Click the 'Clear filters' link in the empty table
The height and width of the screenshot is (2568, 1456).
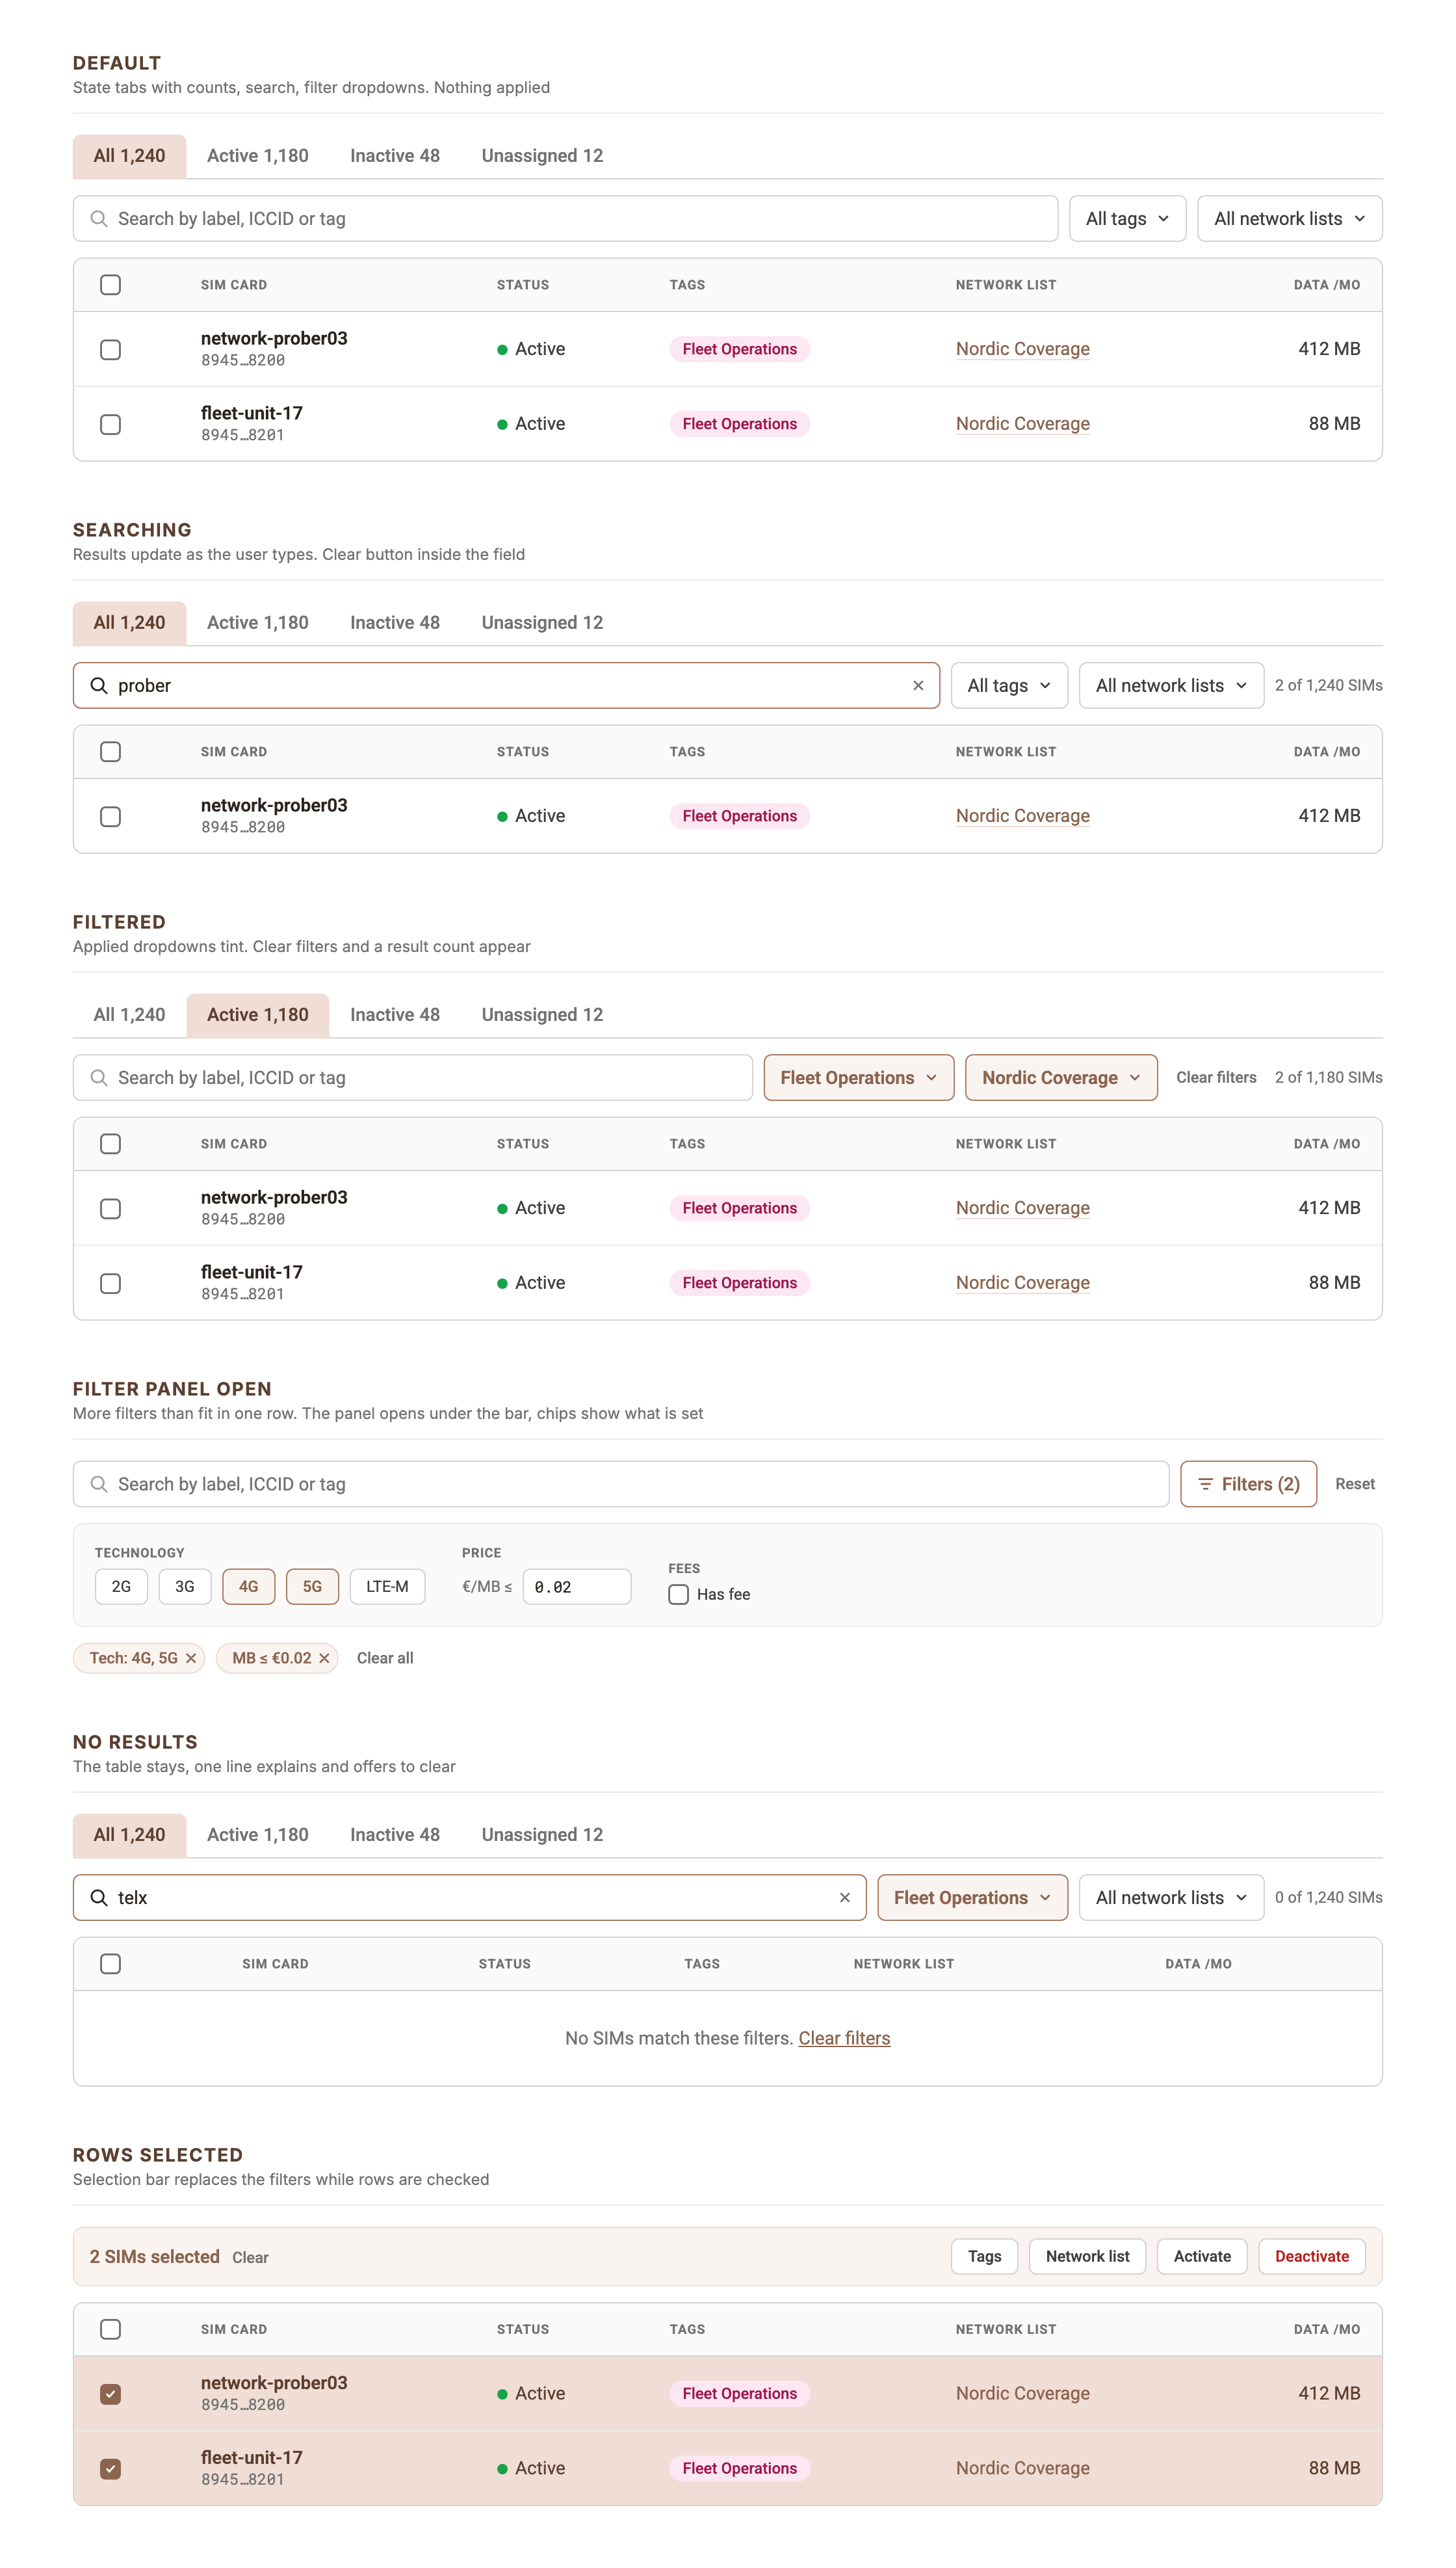point(844,2038)
